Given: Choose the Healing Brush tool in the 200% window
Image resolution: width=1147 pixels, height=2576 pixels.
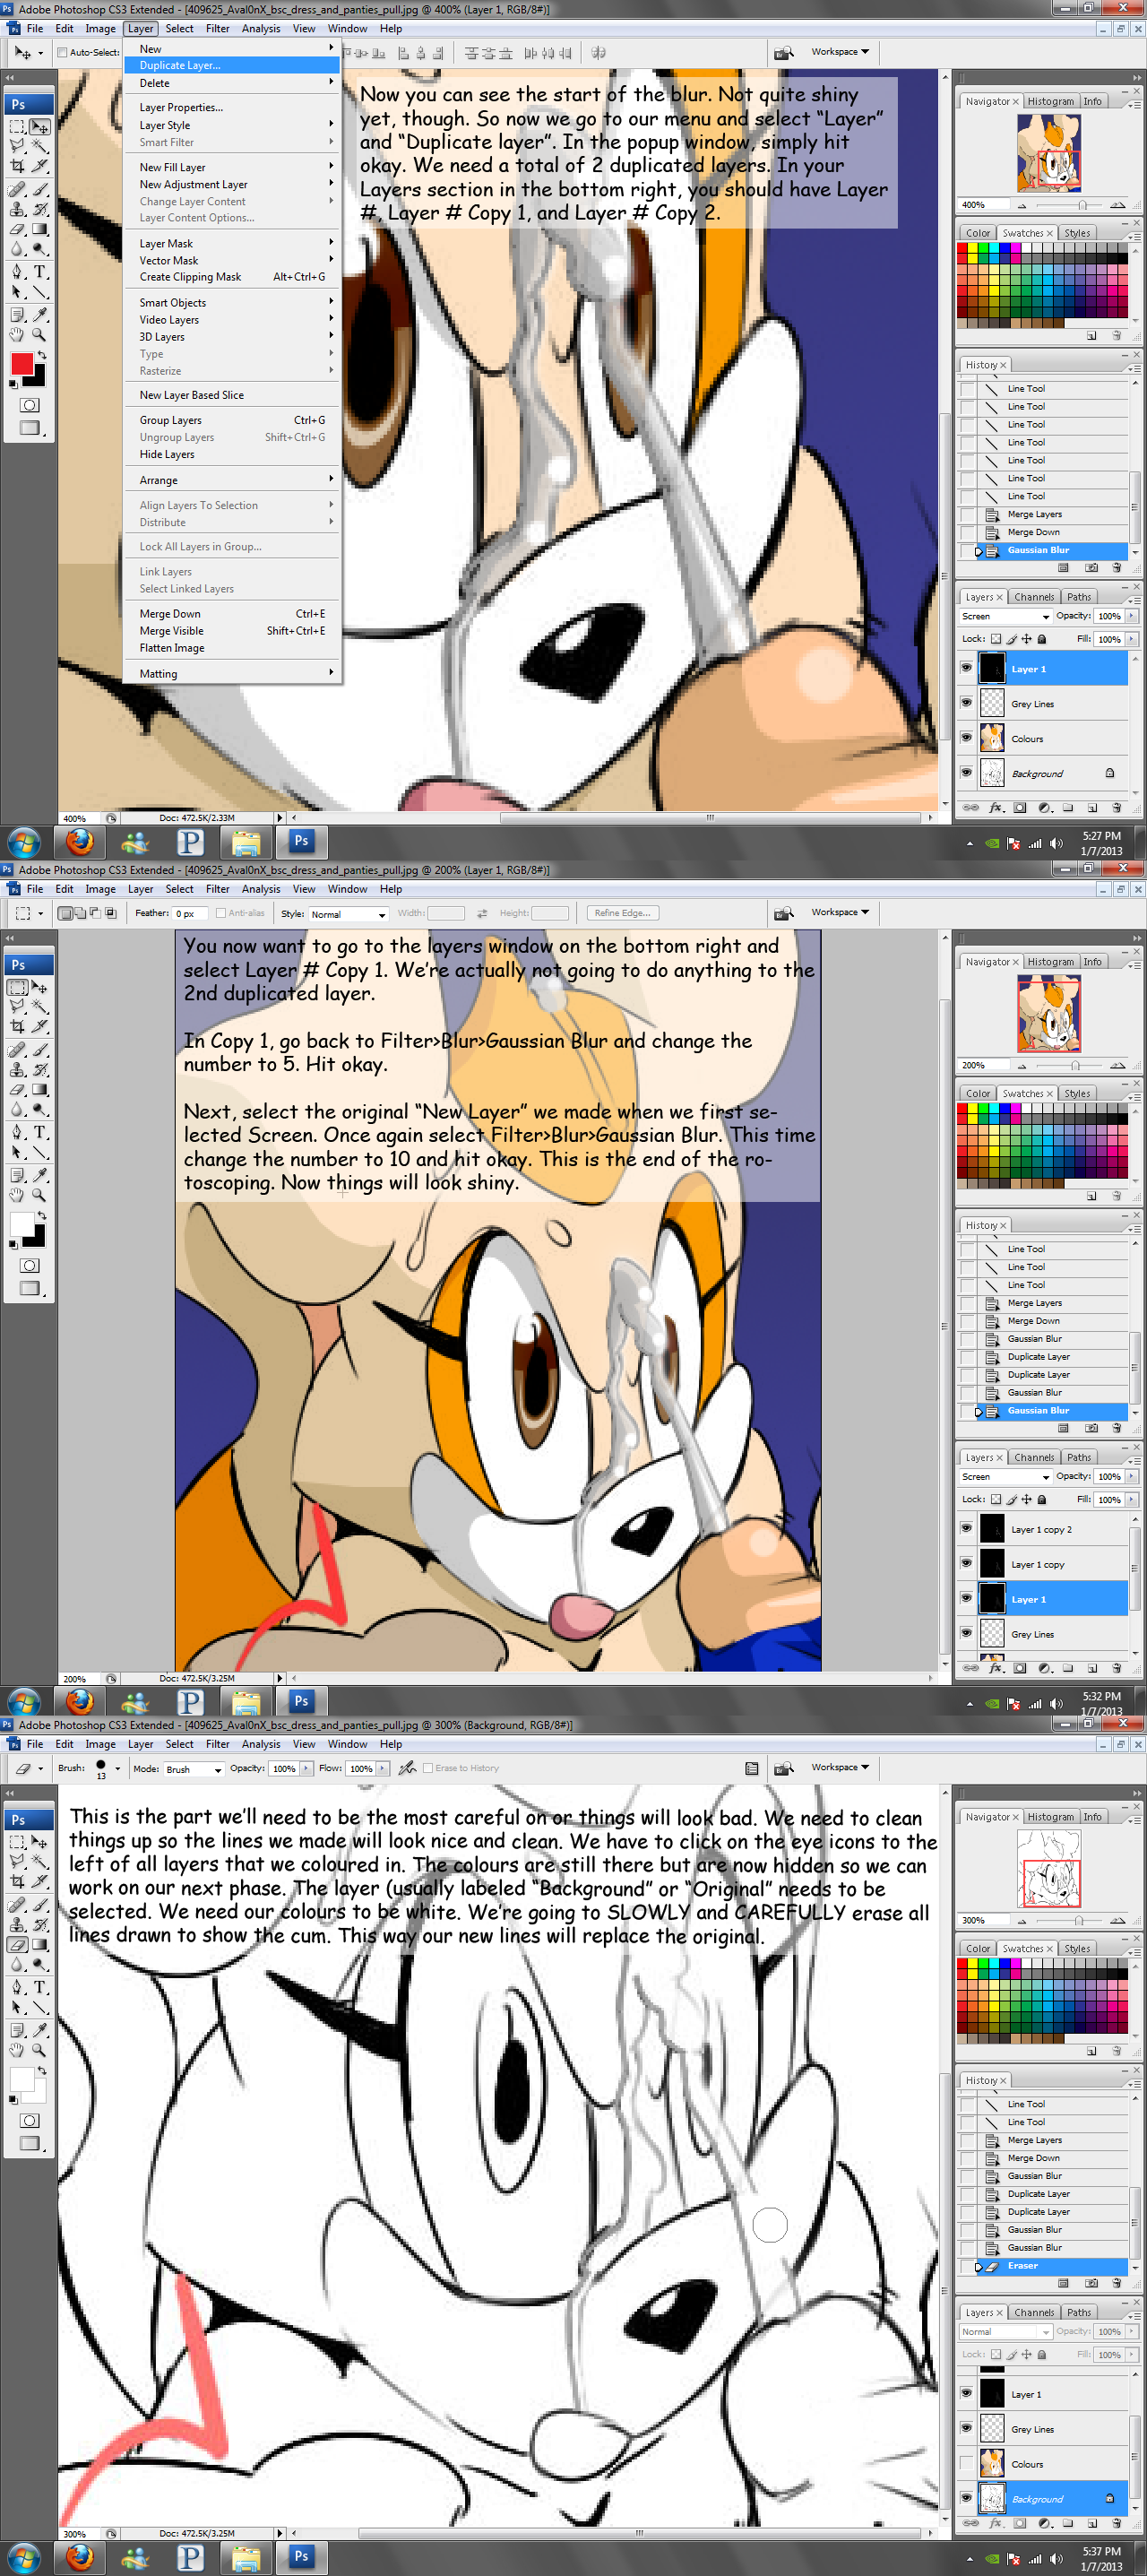Looking at the screenshot, I should click(x=17, y=1049).
